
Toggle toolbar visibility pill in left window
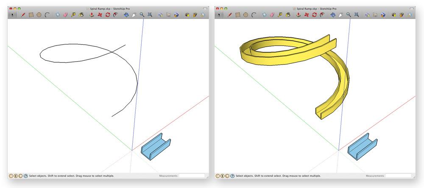pos(205,8)
